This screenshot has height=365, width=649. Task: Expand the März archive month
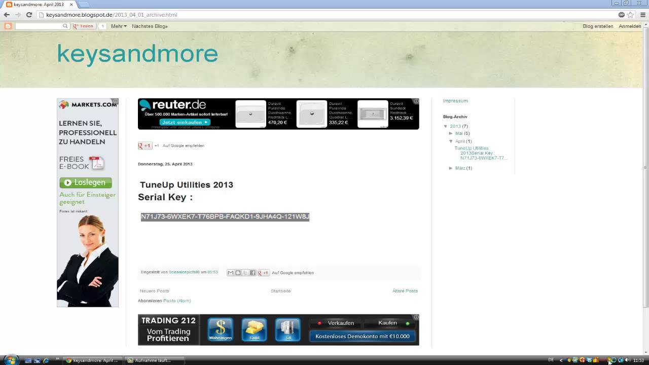coord(451,168)
